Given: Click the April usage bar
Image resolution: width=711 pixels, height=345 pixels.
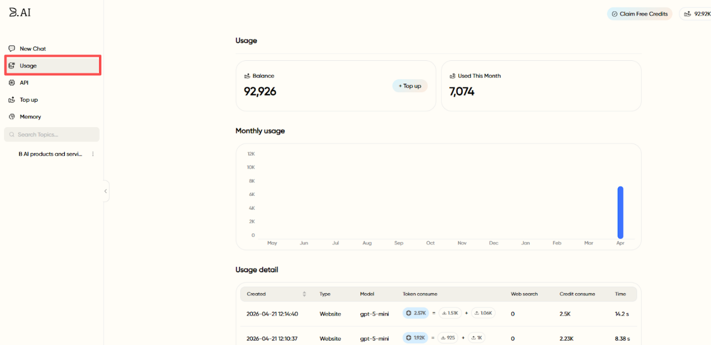Looking at the screenshot, I should coord(620,212).
